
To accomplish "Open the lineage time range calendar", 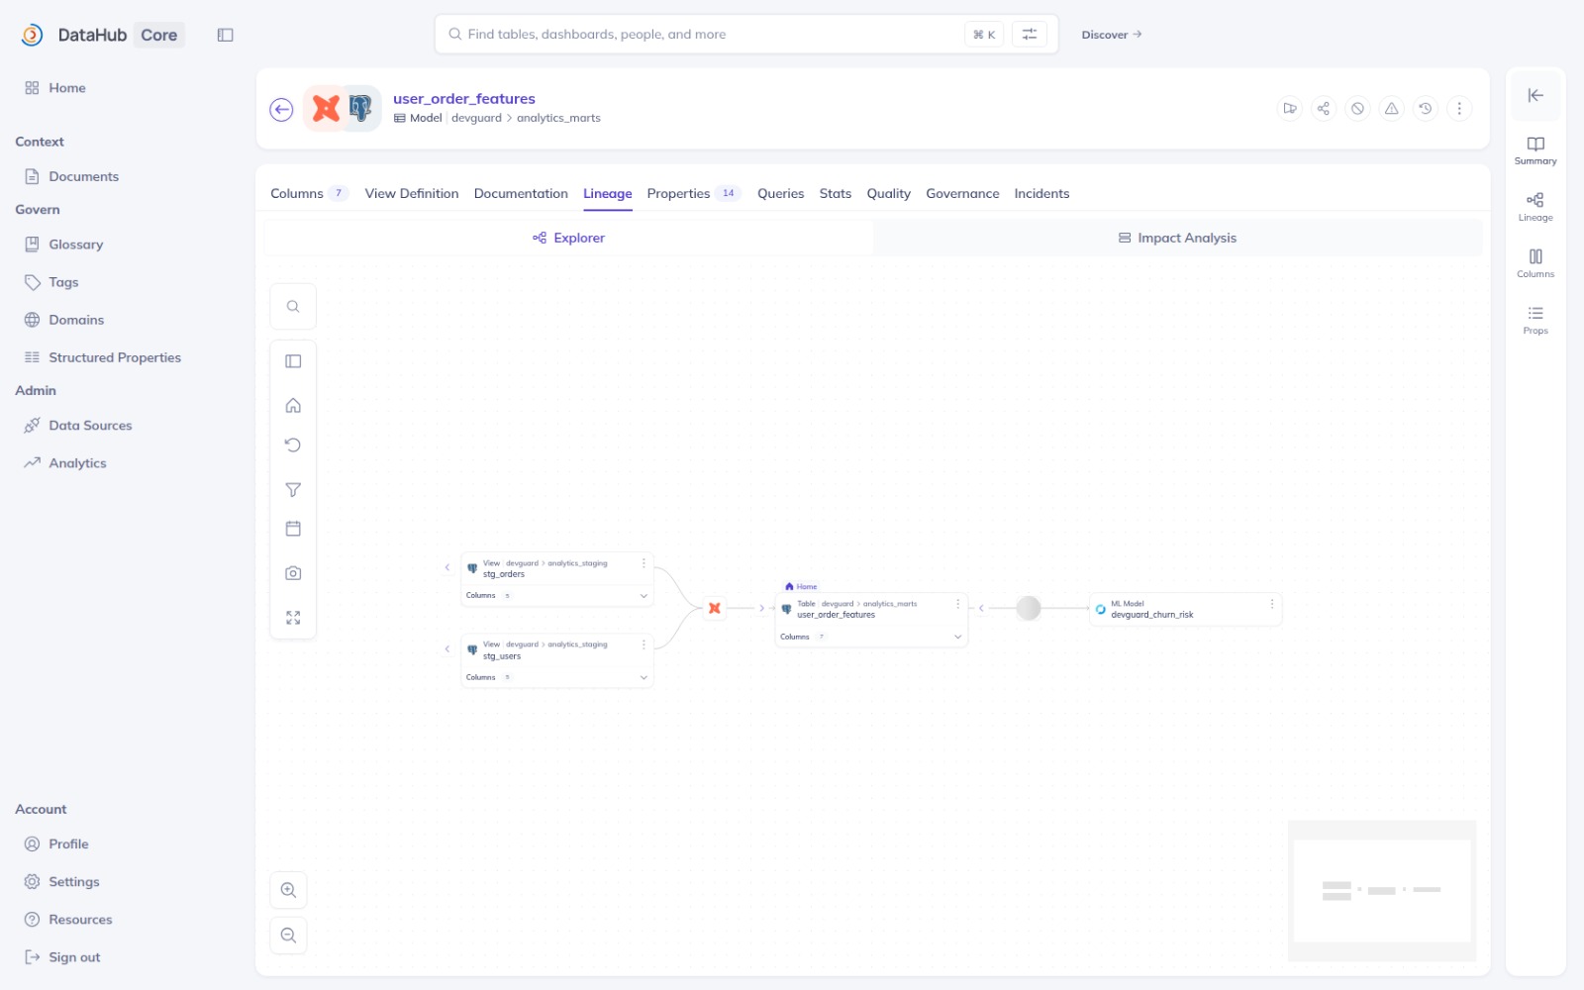I will click(293, 529).
